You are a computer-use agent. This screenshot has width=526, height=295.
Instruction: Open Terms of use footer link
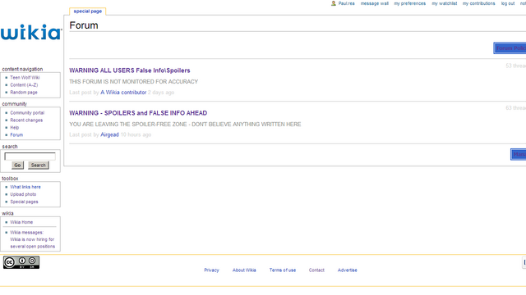click(x=283, y=270)
